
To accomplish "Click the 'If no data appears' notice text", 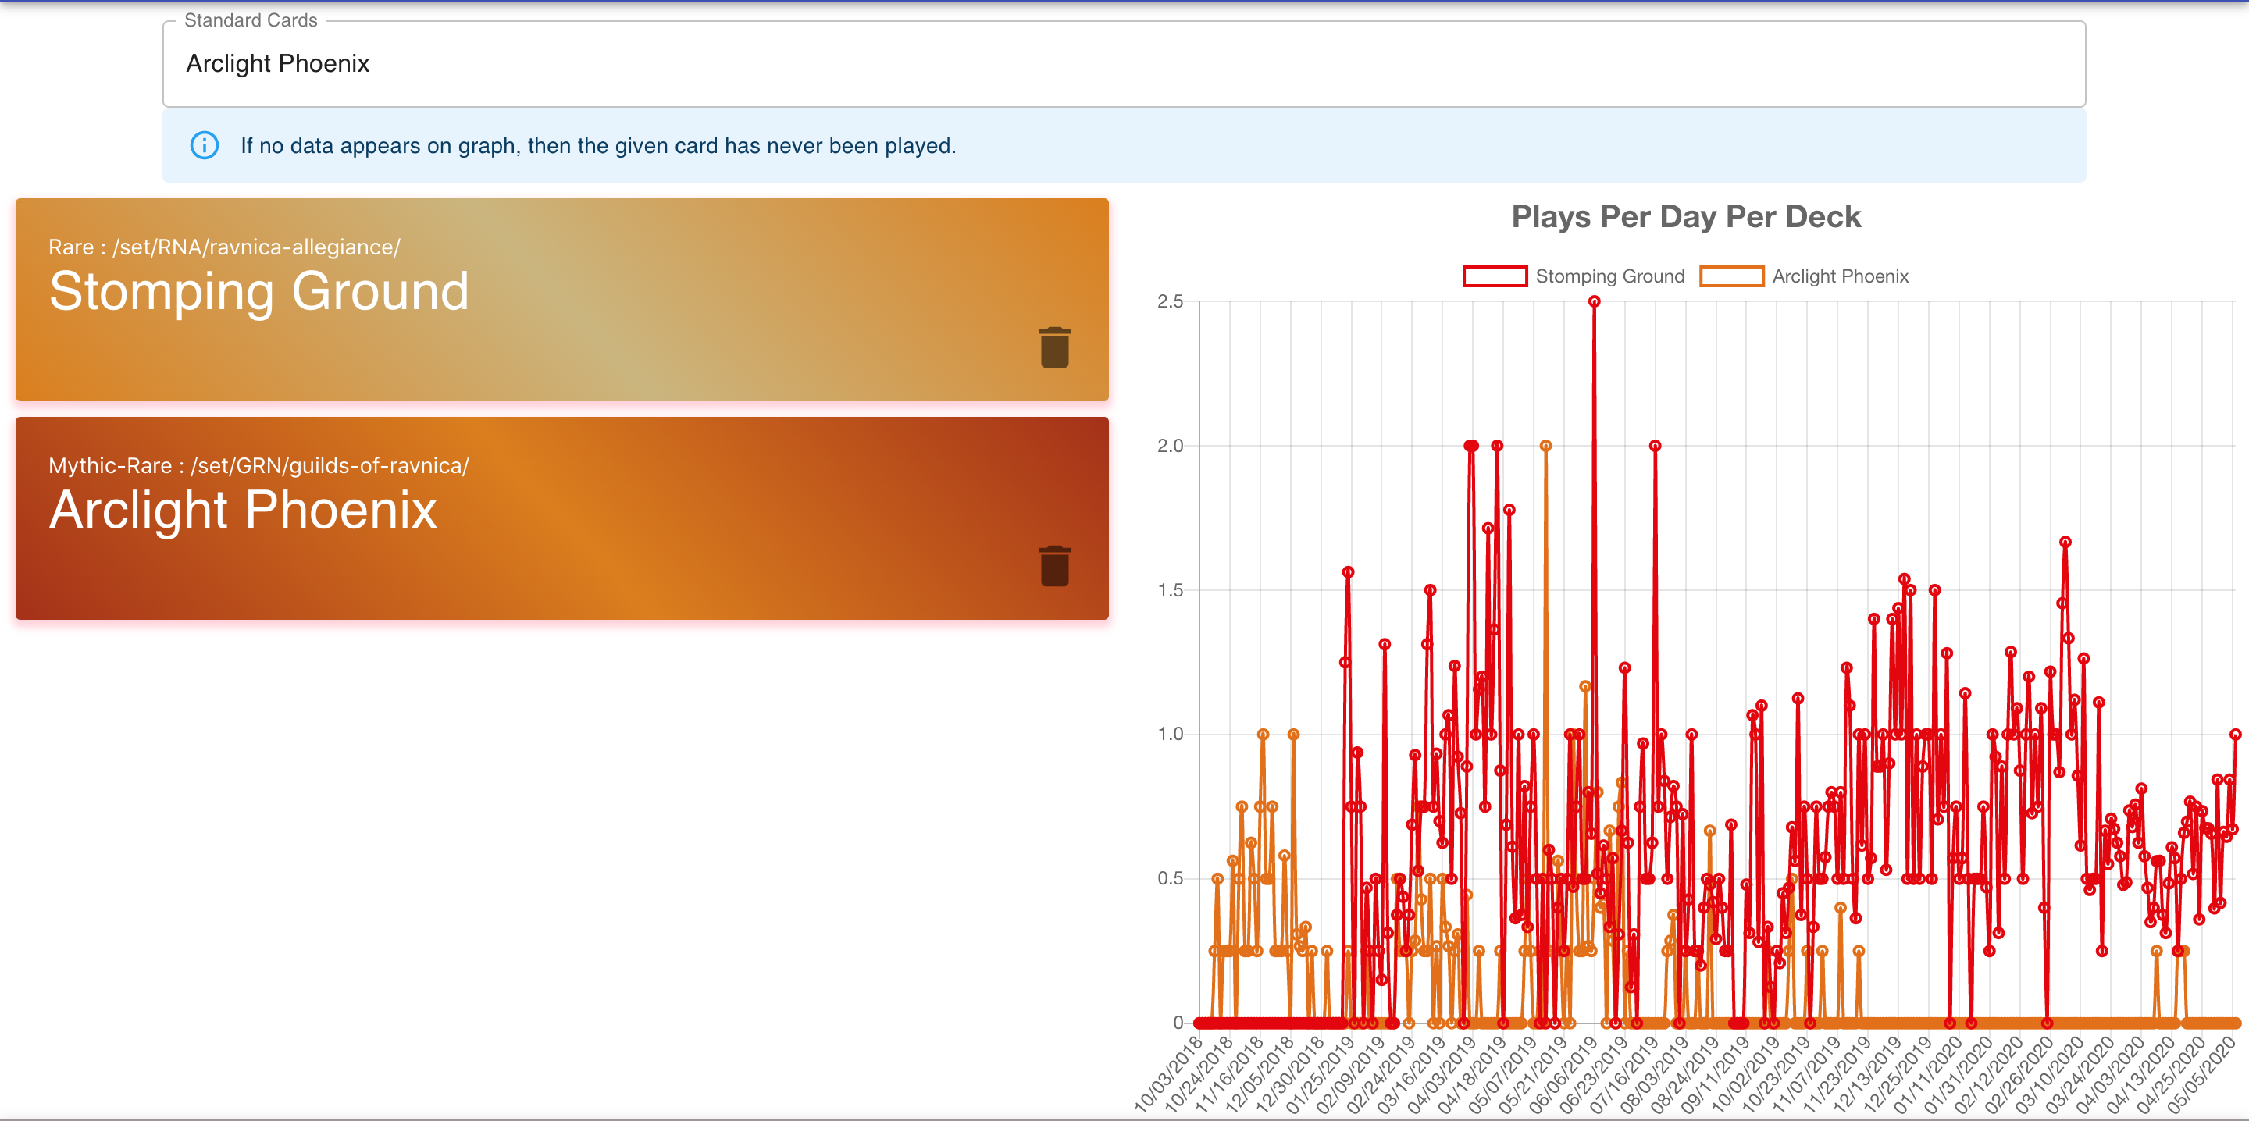I will coord(598,146).
